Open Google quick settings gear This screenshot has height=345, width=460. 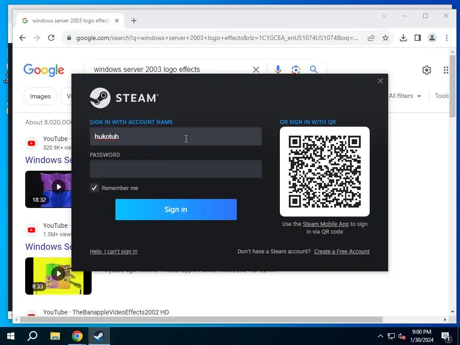[x=427, y=70]
